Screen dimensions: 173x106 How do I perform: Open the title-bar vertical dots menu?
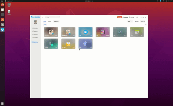(139, 17)
